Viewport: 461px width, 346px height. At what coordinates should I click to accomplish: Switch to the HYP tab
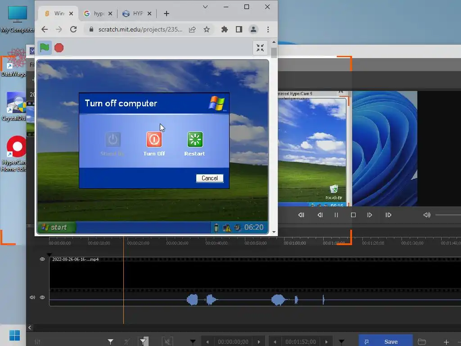pos(134,14)
